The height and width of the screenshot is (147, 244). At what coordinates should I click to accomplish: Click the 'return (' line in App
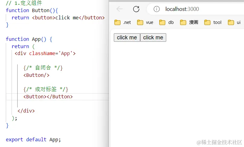[x=23, y=46]
